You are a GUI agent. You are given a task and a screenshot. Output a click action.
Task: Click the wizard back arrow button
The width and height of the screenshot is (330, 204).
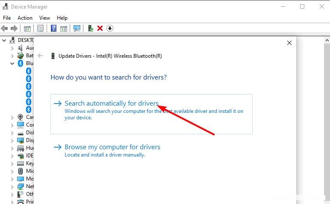coord(40,56)
